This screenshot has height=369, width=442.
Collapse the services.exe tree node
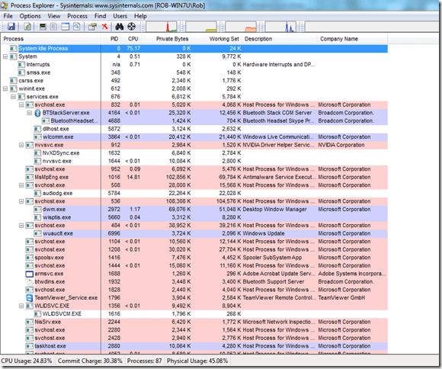click(13, 97)
